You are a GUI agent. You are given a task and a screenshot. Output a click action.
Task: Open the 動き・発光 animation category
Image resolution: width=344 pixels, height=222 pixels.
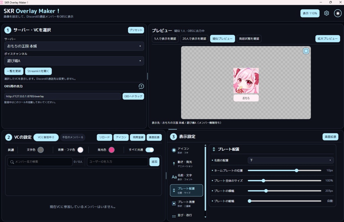point(186,164)
